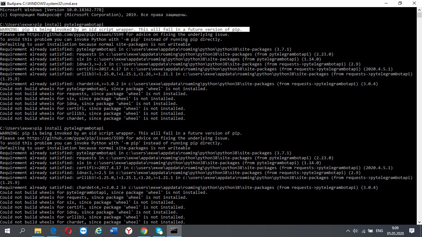Click the scrollbar up arrow
Viewport: 422px width, 237px height.
419,10
